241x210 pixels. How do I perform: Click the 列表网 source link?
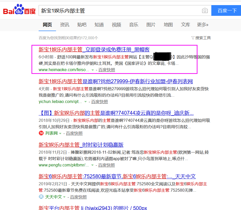click(x=51, y=133)
